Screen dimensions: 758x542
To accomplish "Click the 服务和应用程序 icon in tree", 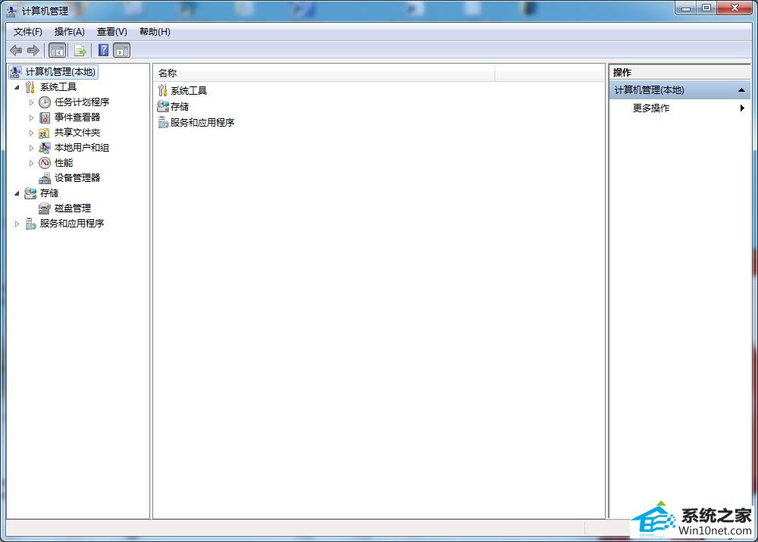I will click(x=30, y=224).
